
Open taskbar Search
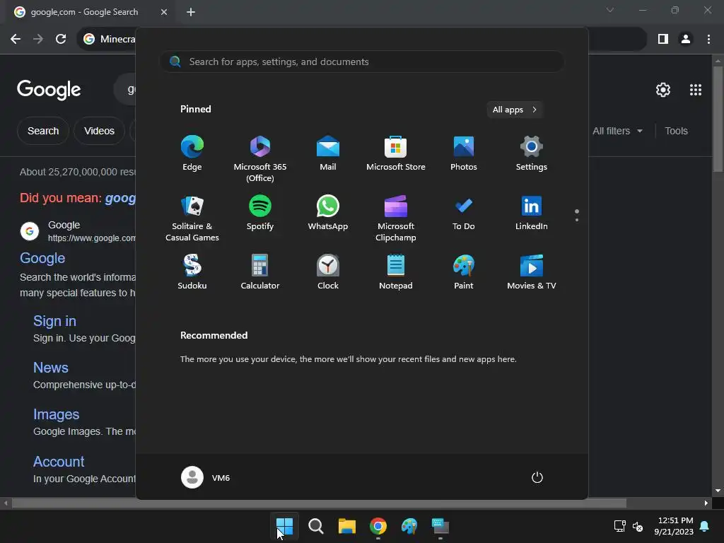[x=316, y=526]
